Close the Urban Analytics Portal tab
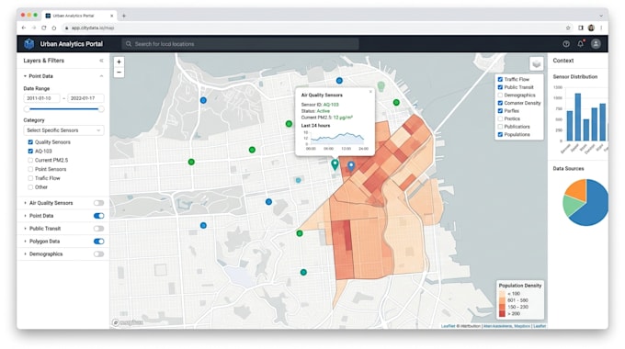The width and height of the screenshot is (625, 349). click(112, 16)
